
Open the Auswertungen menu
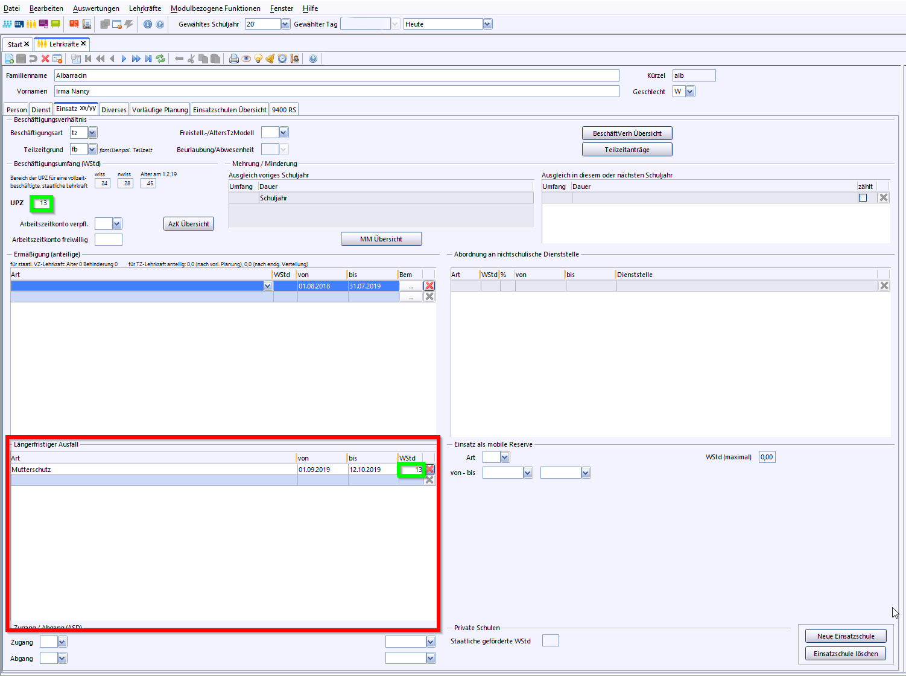96,8
